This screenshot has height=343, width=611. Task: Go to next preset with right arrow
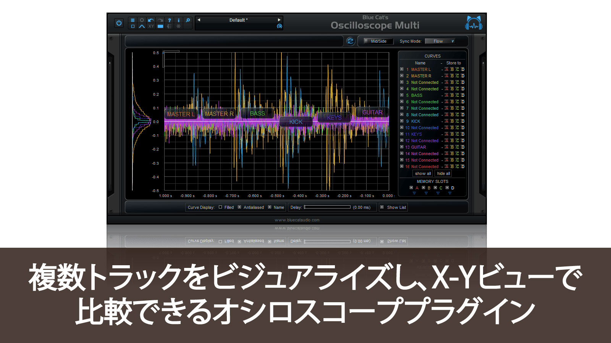pos(279,20)
